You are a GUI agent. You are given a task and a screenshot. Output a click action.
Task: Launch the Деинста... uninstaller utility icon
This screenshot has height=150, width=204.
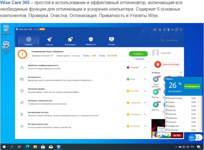click(156, 105)
